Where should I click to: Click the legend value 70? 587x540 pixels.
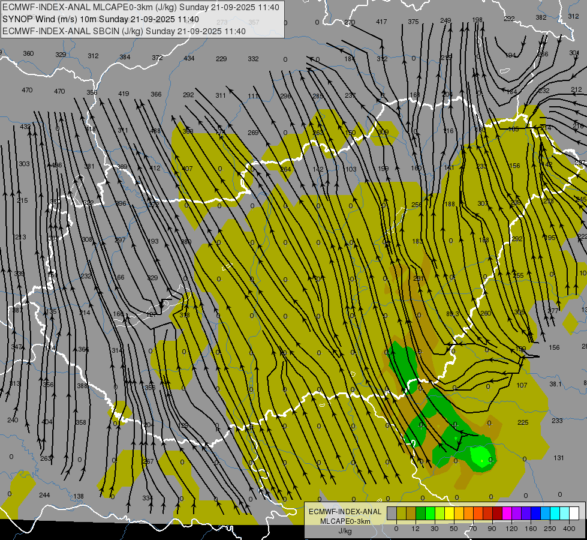click(473, 529)
